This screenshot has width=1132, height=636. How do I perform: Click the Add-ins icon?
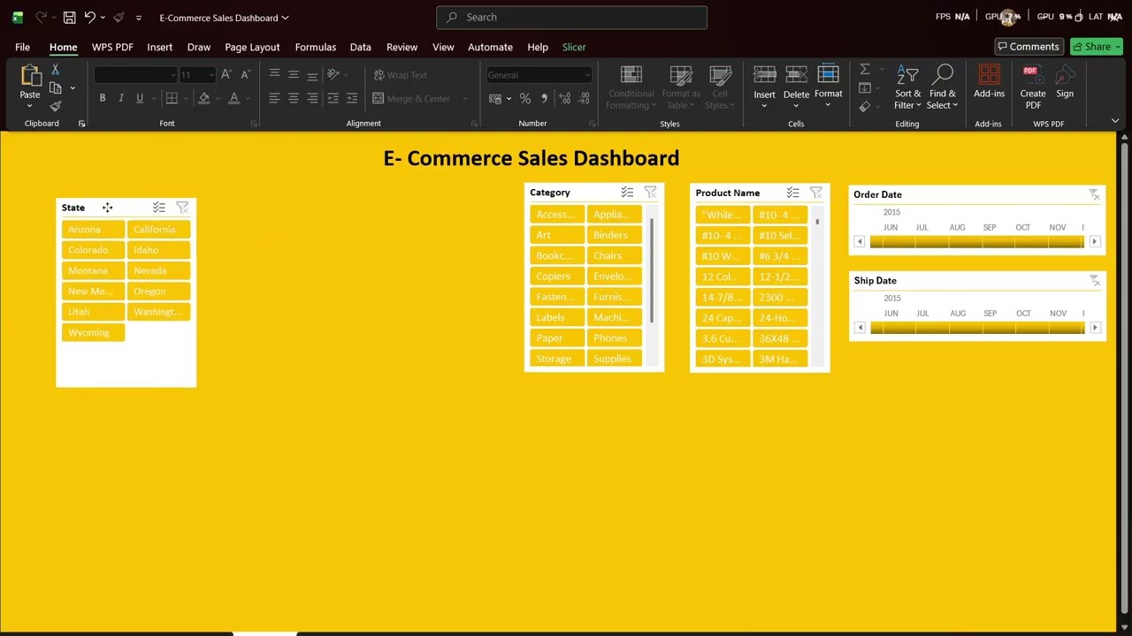pyautogui.click(x=989, y=75)
